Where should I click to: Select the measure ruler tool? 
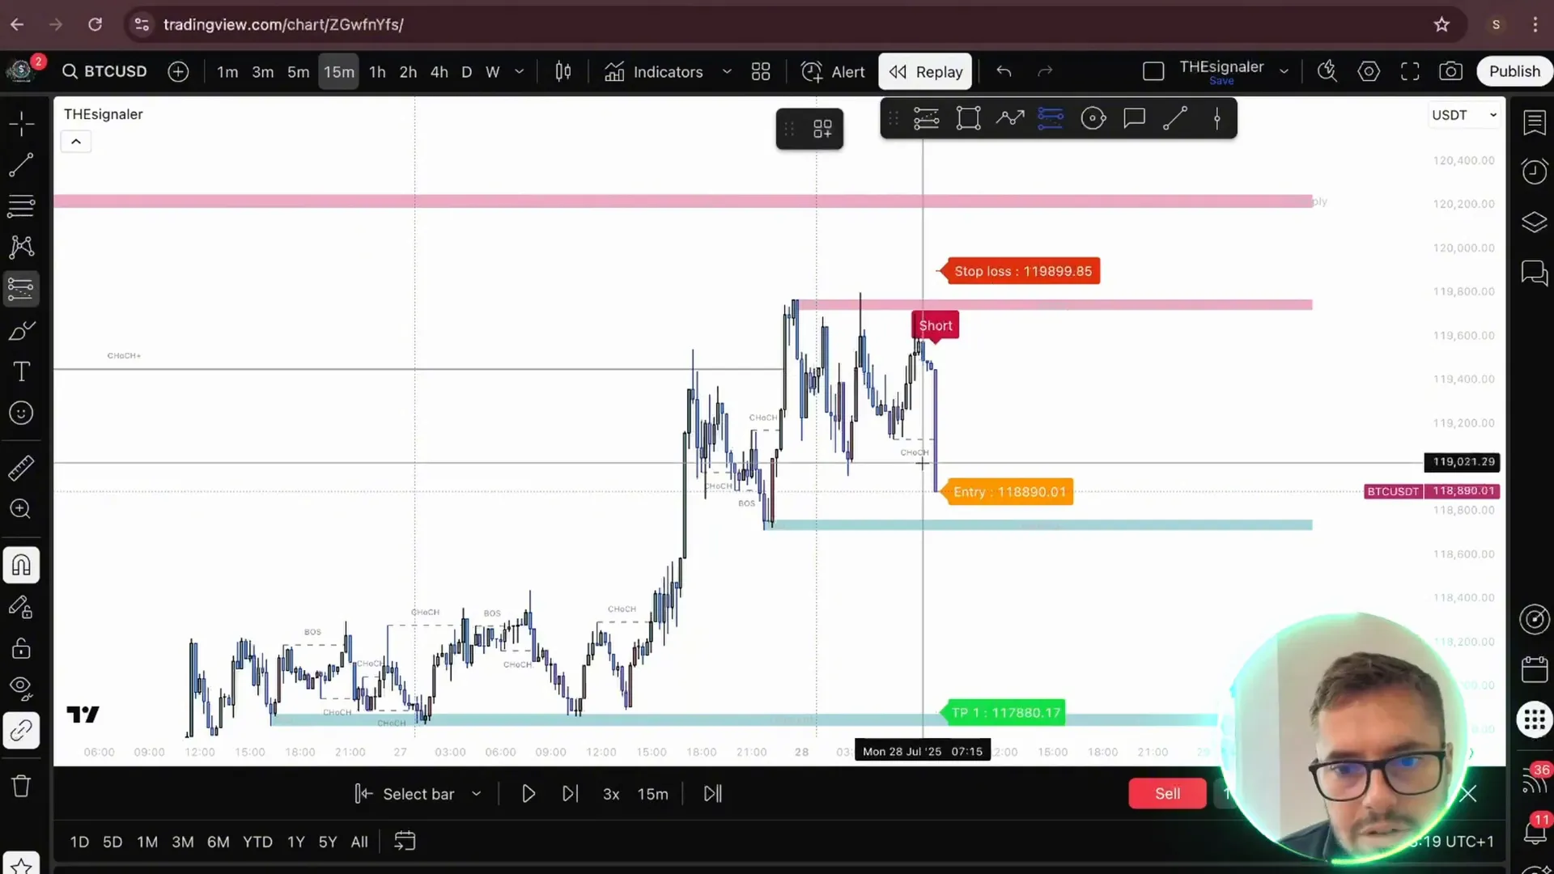click(x=21, y=468)
